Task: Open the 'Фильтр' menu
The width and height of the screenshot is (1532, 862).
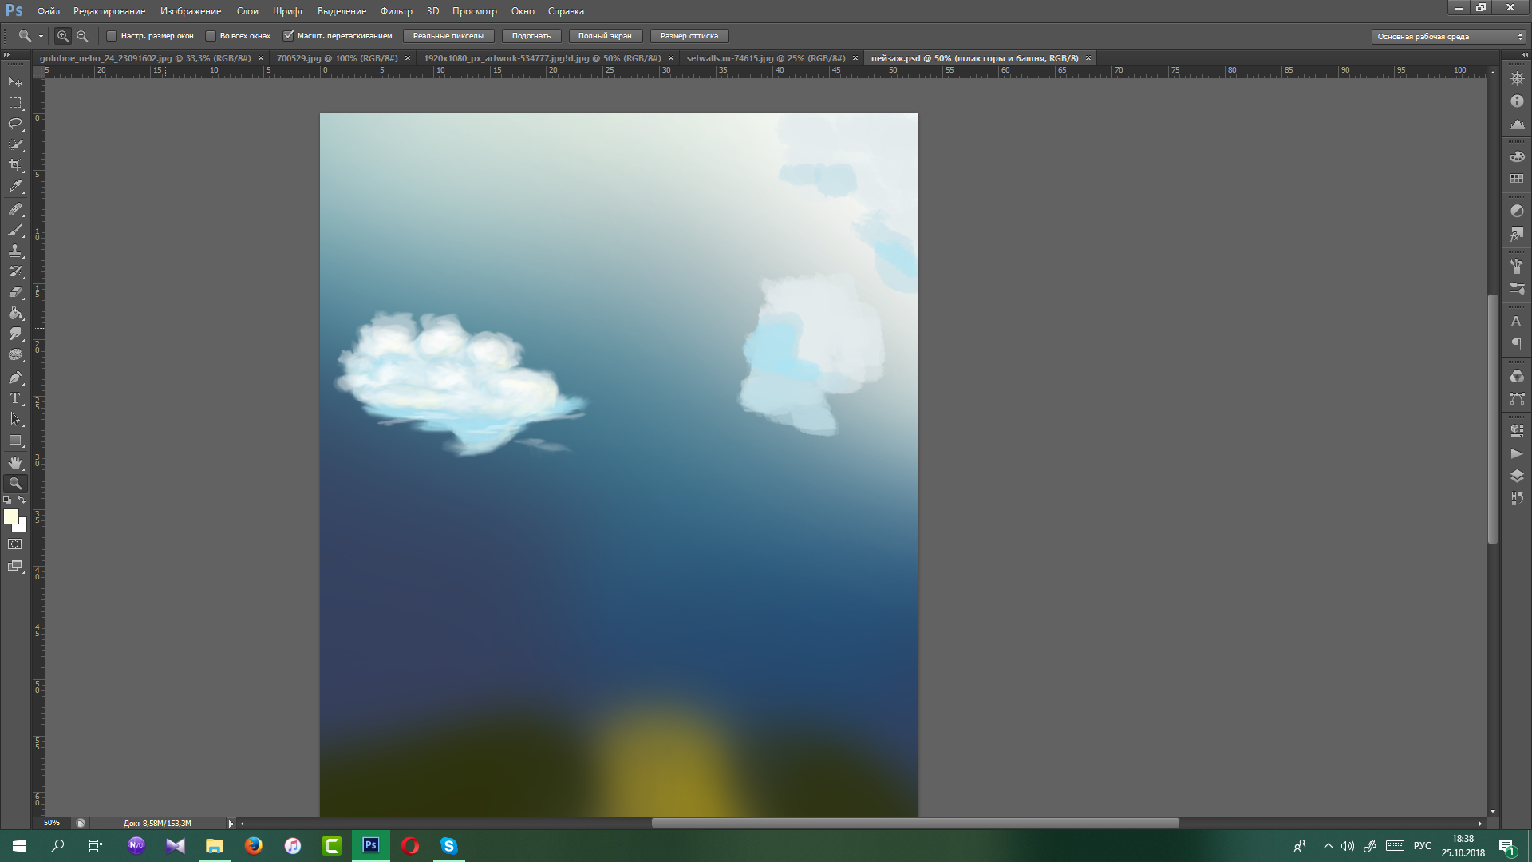Action: pyautogui.click(x=396, y=11)
